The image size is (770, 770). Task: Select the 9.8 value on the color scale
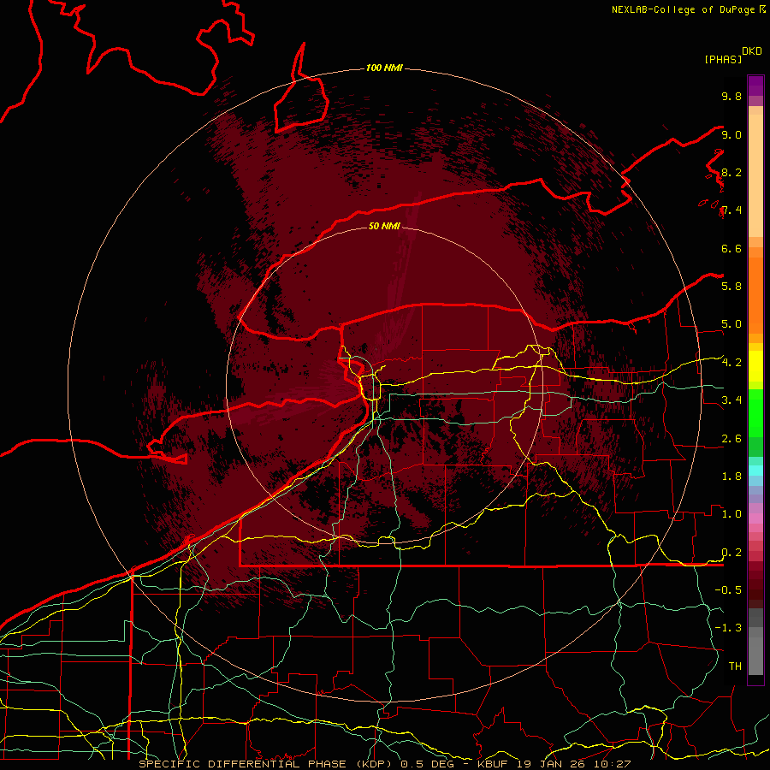[x=731, y=96]
